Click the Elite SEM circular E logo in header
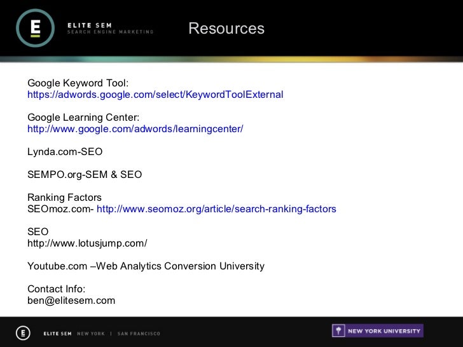 pyautogui.click(x=35, y=28)
